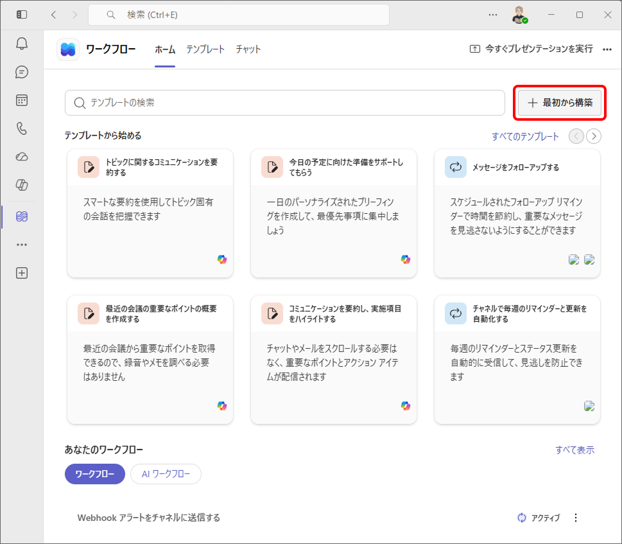Switch to the ホーム tab
The height and width of the screenshot is (544, 622).
coord(164,49)
